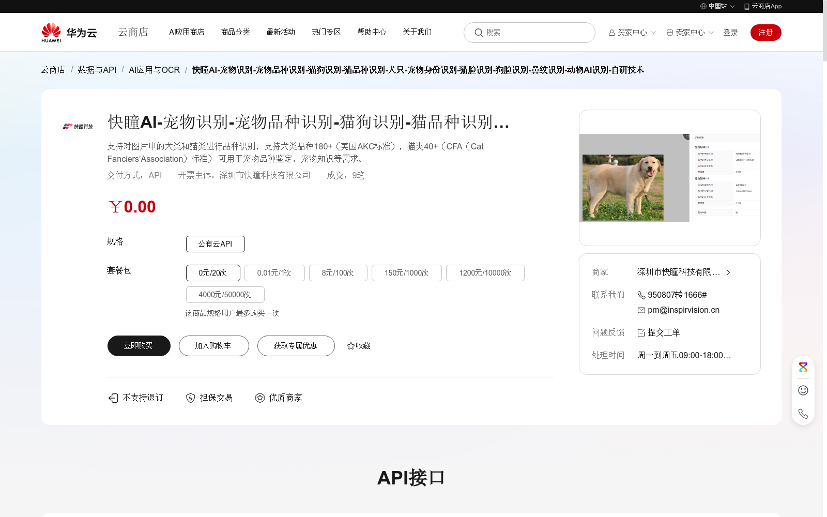Select the 4000元/50000次 package
The image size is (827, 517).
[225, 295]
